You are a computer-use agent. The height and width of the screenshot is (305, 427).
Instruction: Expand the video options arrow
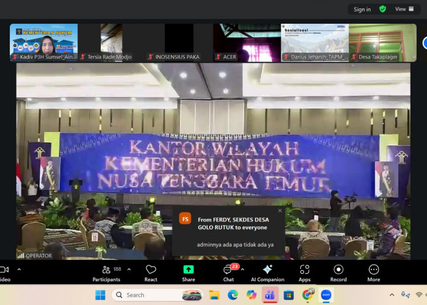19,269
